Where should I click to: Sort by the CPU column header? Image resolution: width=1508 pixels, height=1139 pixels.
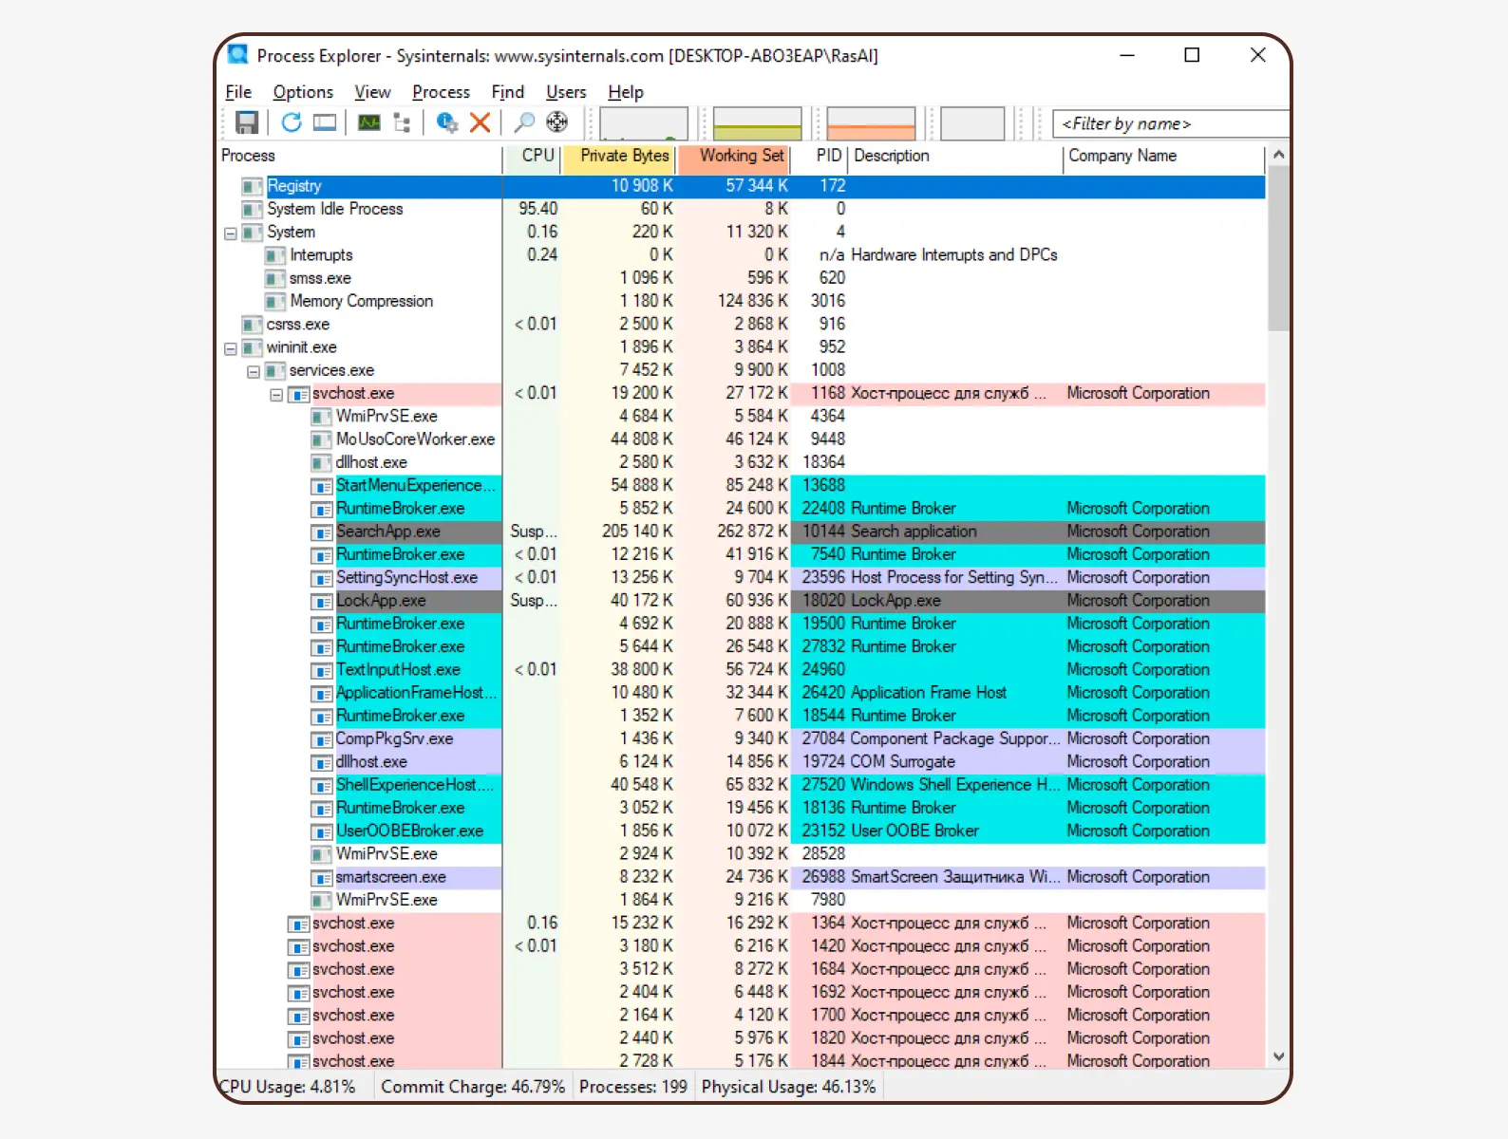[x=533, y=156]
